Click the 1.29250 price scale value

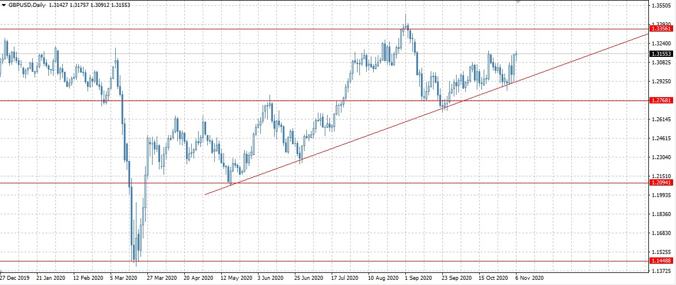(x=662, y=82)
